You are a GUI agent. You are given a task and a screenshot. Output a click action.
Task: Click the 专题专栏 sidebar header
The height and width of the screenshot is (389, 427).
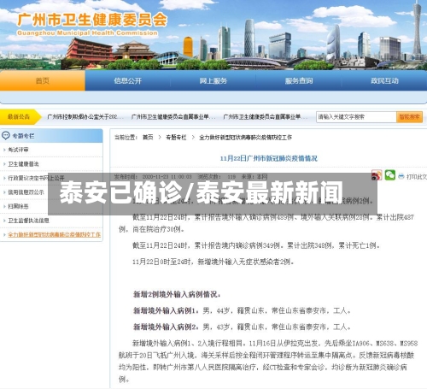pos(51,136)
